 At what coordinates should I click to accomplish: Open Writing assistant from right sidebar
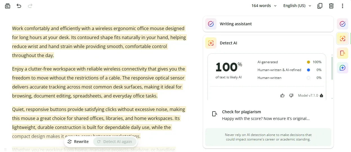(343, 24)
